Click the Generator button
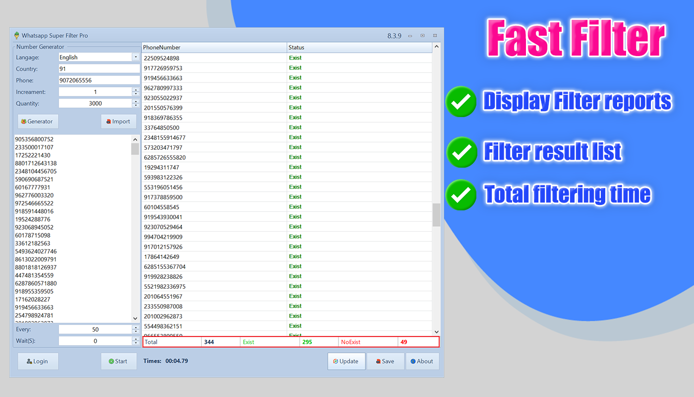 (38, 122)
